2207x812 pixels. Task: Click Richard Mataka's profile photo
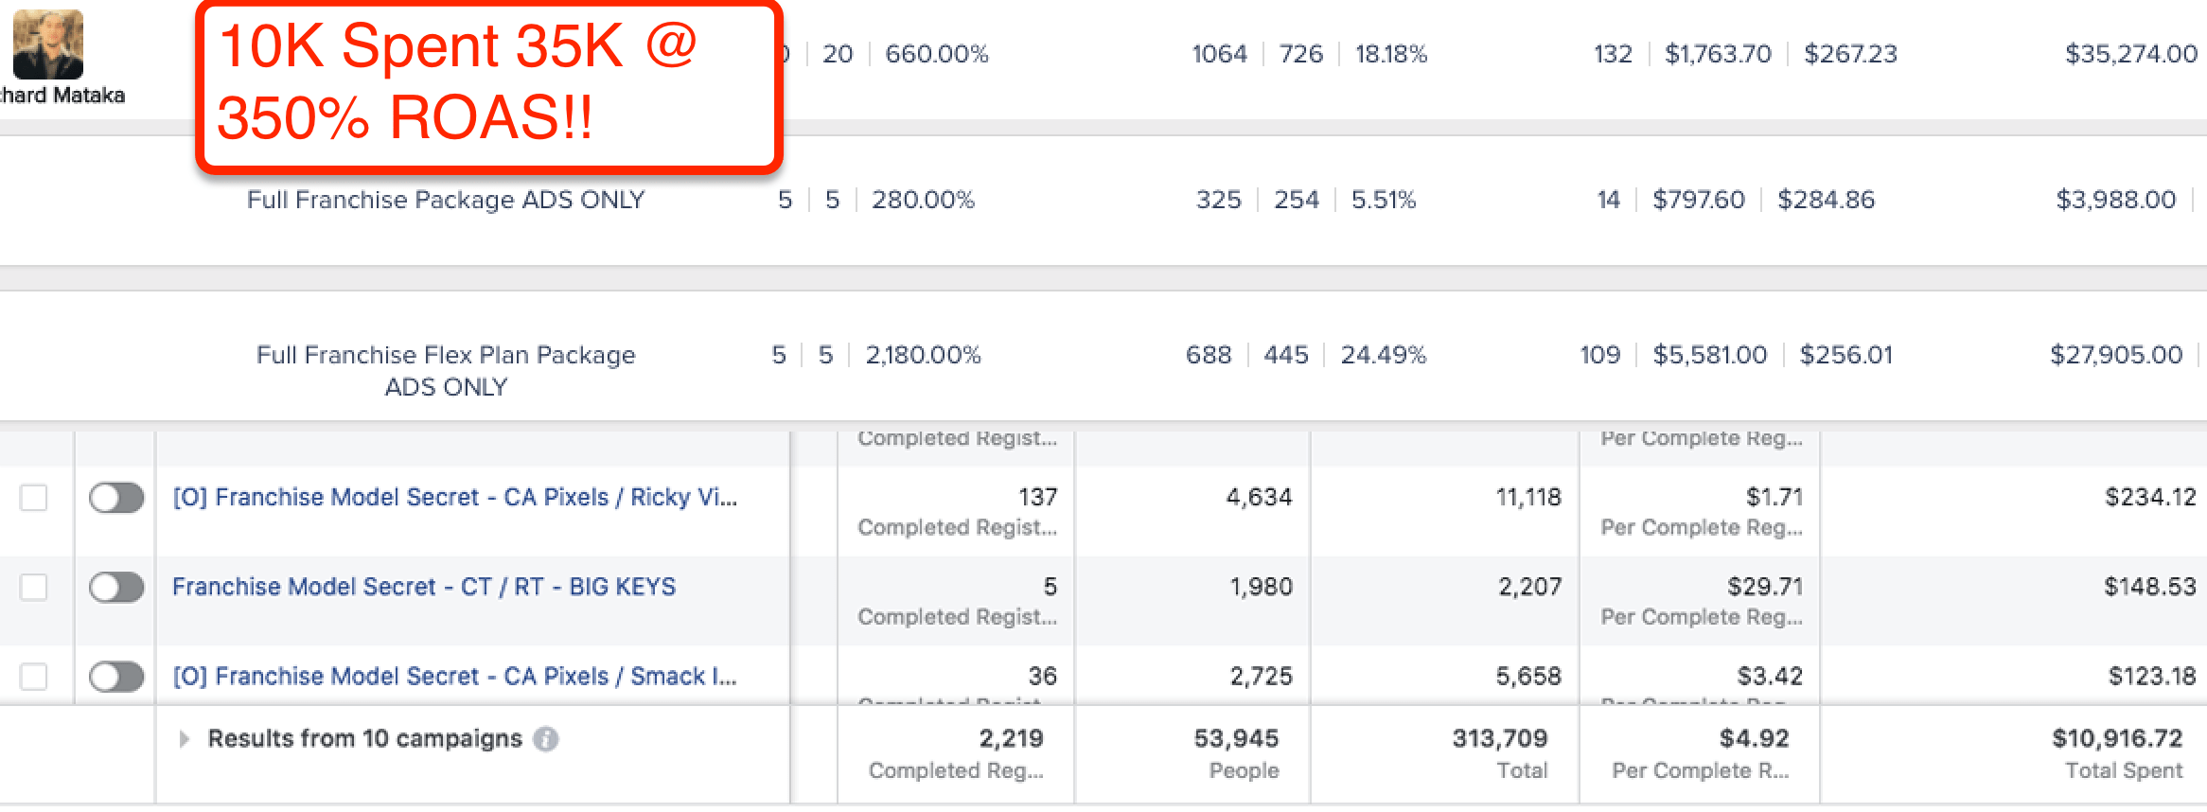click(48, 44)
